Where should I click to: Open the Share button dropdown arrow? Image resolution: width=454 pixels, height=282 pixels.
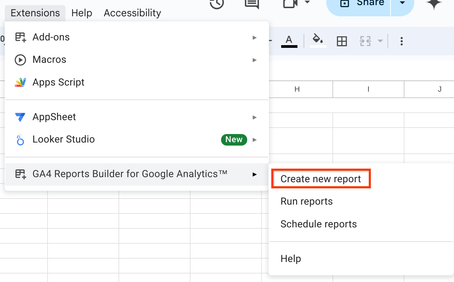pos(402,3)
